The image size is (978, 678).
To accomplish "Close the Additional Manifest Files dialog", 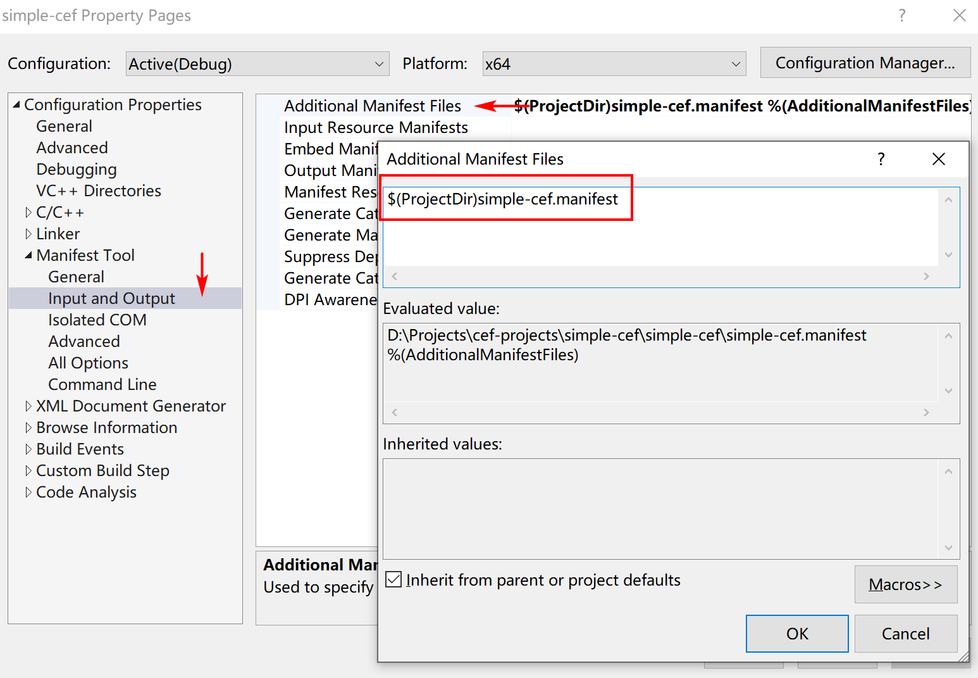I will 939,159.
